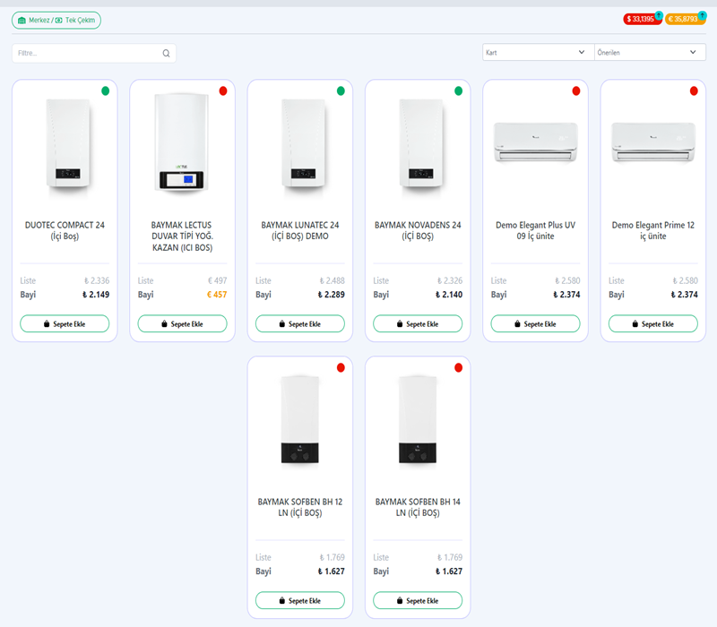Click the green status dot on BAYMAK NOVADENS 24

pos(458,90)
